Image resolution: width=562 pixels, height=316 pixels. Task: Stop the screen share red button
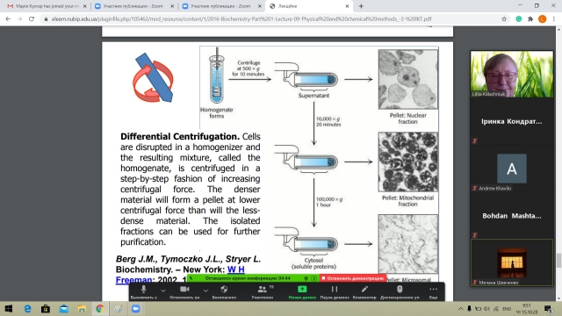(353, 278)
